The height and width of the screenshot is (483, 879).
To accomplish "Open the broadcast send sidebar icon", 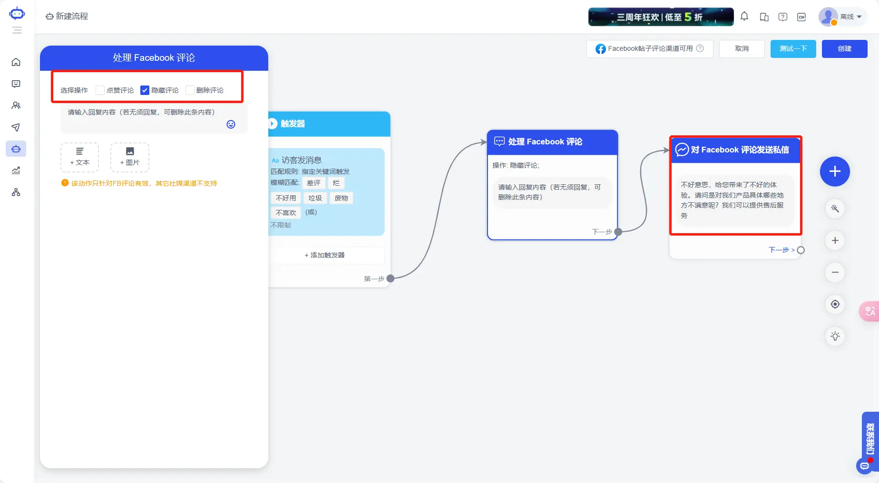I will tap(16, 127).
